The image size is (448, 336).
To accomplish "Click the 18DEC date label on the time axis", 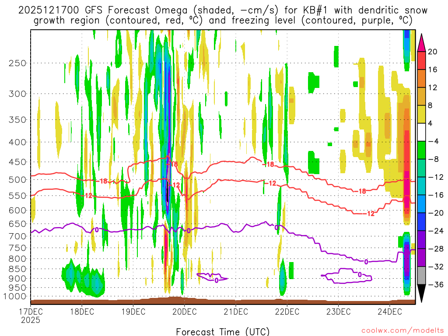I will point(82,311).
